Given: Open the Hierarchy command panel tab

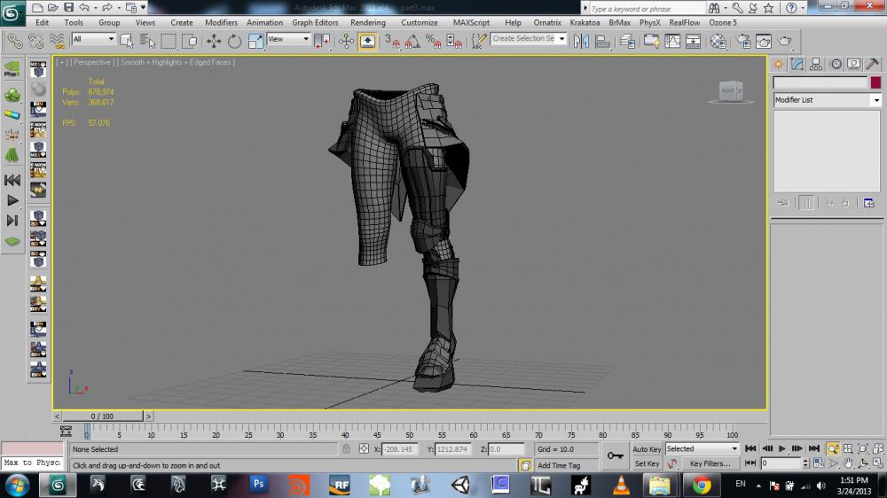Looking at the screenshot, I should tap(816, 64).
